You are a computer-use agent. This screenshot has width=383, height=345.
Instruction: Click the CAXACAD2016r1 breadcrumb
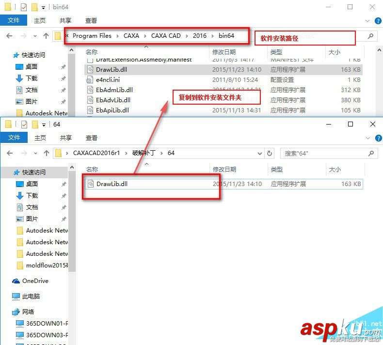(x=96, y=153)
